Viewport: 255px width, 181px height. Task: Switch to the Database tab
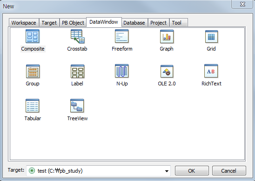(x=134, y=23)
